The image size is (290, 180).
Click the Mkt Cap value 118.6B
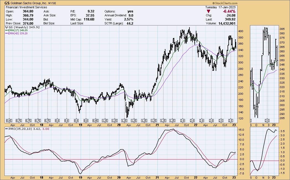coord(89,19)
